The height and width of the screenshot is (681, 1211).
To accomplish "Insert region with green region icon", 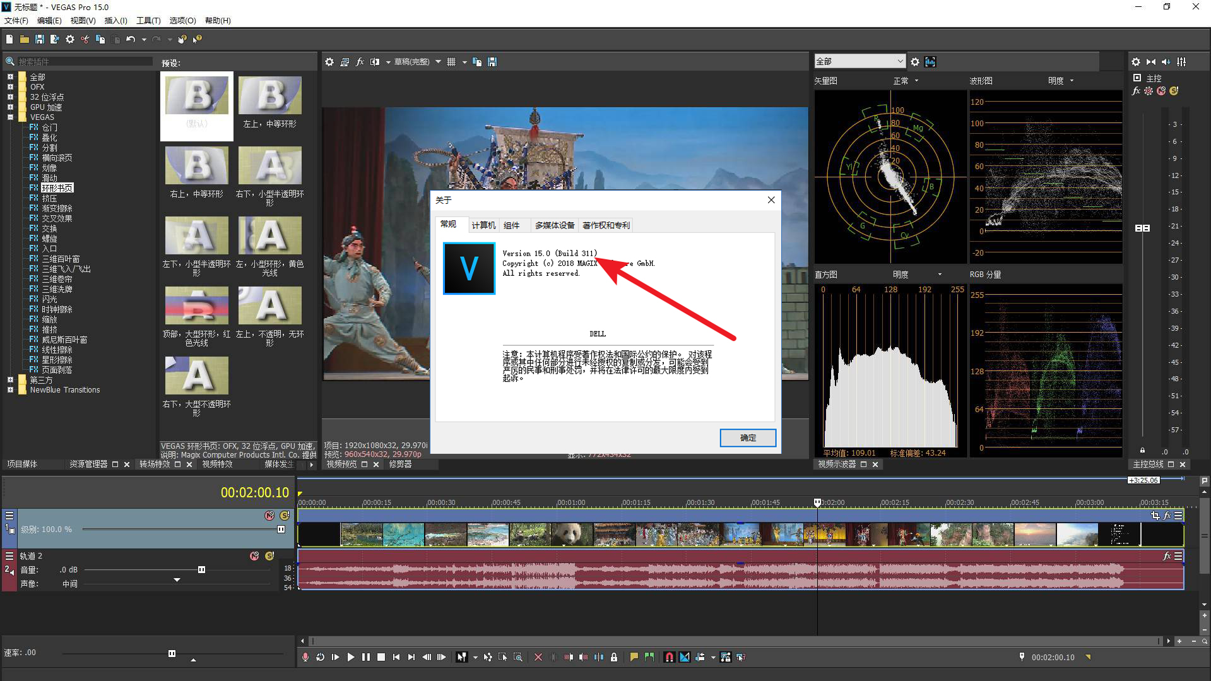I will click(649, 657).
